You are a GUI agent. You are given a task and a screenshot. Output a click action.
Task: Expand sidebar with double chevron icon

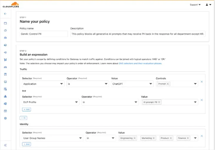point(5,145)
